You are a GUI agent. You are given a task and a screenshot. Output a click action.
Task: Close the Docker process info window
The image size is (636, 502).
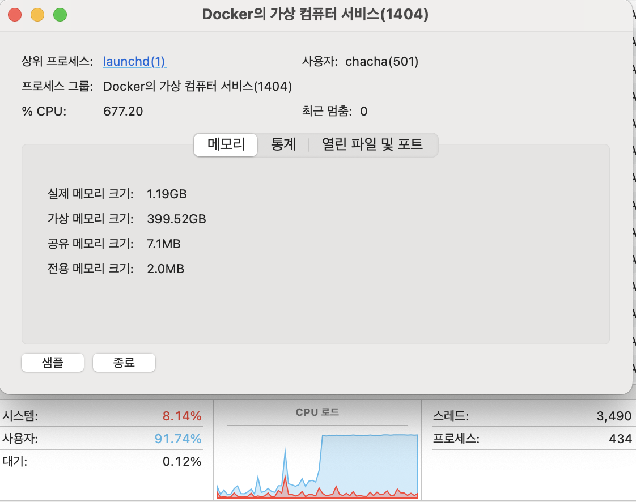15,15
